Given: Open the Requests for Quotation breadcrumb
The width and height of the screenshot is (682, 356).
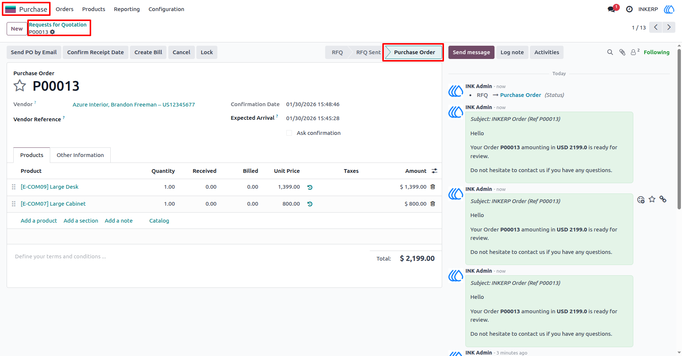Looking at the screenshot, I should tap(58, 25).
